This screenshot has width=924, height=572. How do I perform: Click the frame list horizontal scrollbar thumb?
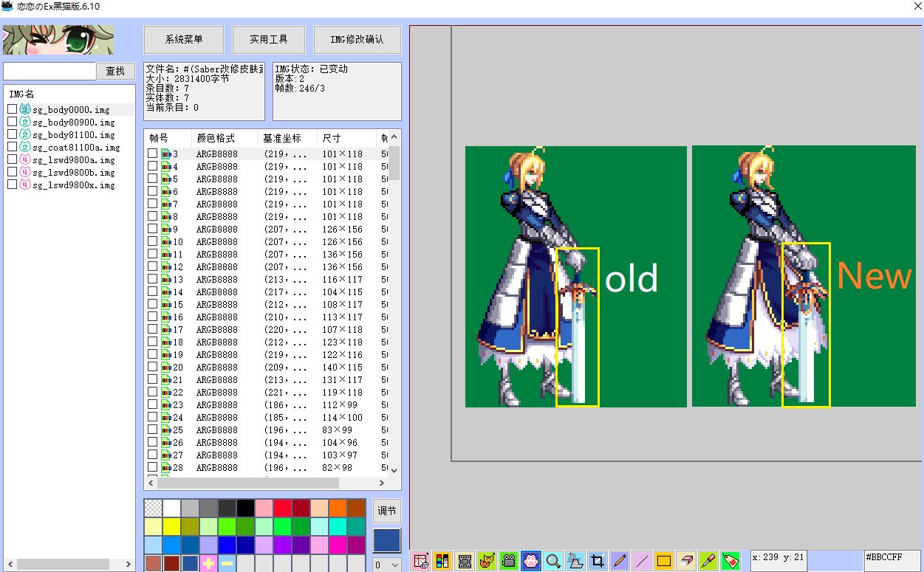[x=249, y=483]
